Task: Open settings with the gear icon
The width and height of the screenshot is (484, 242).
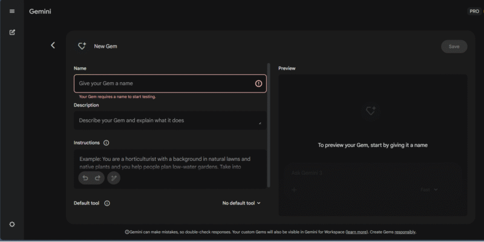Action: click(12, 224)
